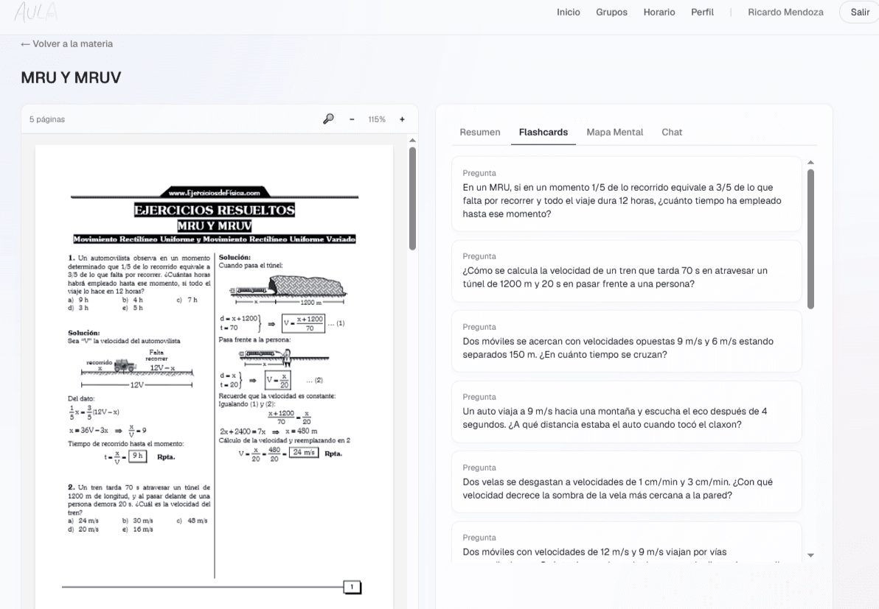Click the AULA logo
The width and height of the screenshot is (879, 609).
[36, 12]
